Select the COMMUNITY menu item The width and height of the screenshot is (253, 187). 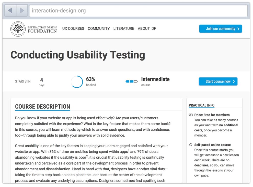coord(99,28)
